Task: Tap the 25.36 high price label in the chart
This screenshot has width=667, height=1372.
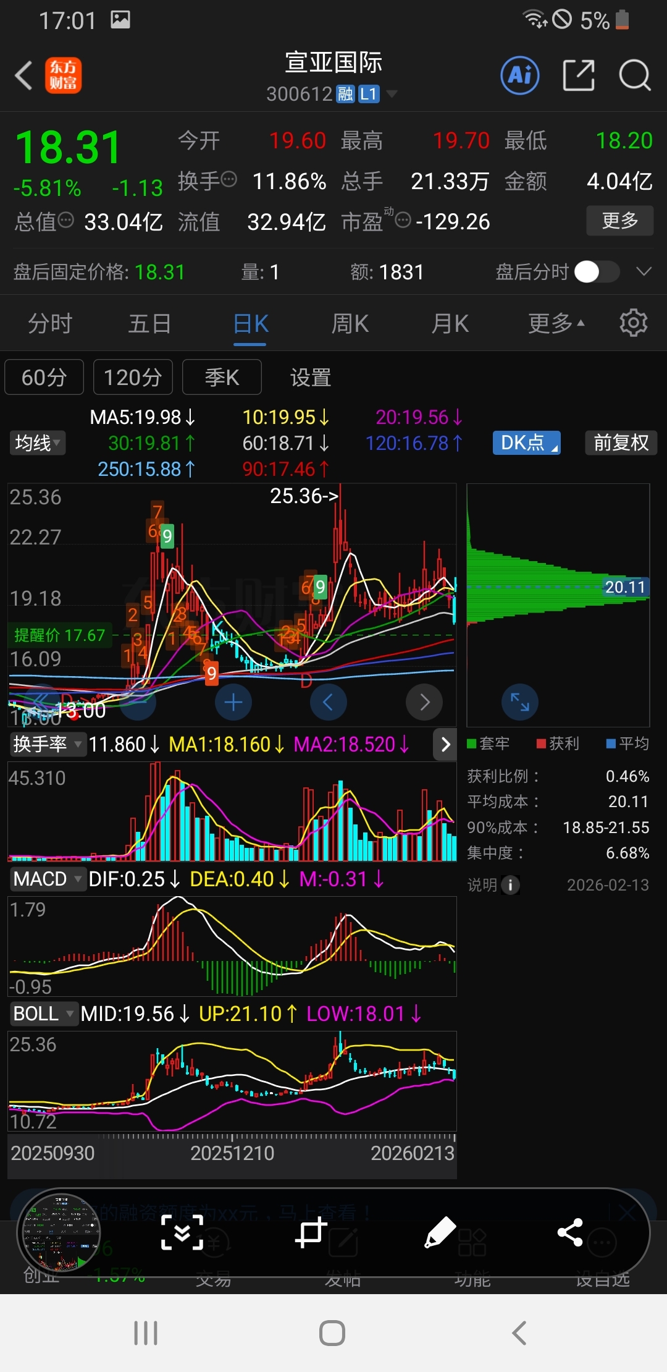Action: click(x=304, y=495)
